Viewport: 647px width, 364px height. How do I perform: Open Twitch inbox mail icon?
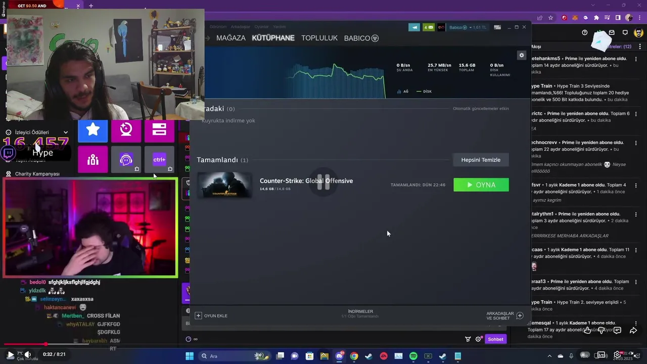pyautogui.click(x=612, y=32)
